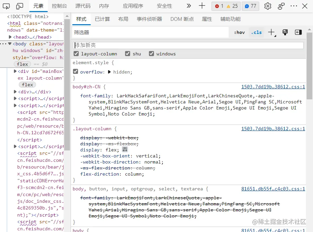Toggle device emulation icon

click(19, 6)
